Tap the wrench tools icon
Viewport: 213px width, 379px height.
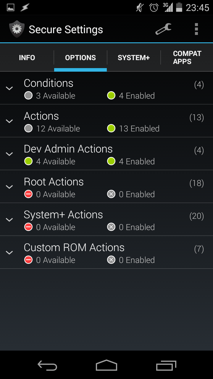163,29
